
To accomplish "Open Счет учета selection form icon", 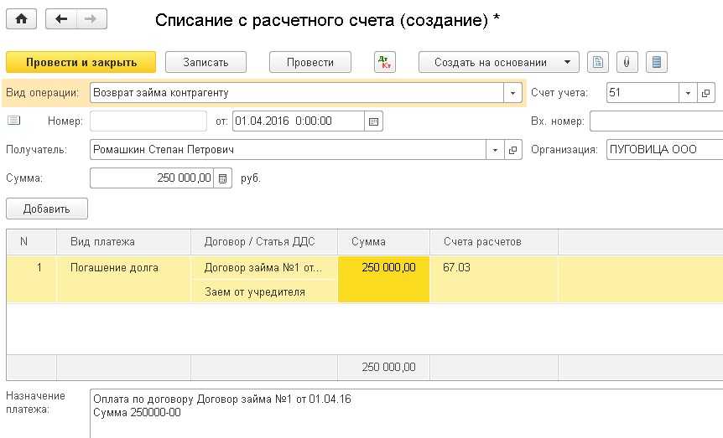I will pos(705,93).
